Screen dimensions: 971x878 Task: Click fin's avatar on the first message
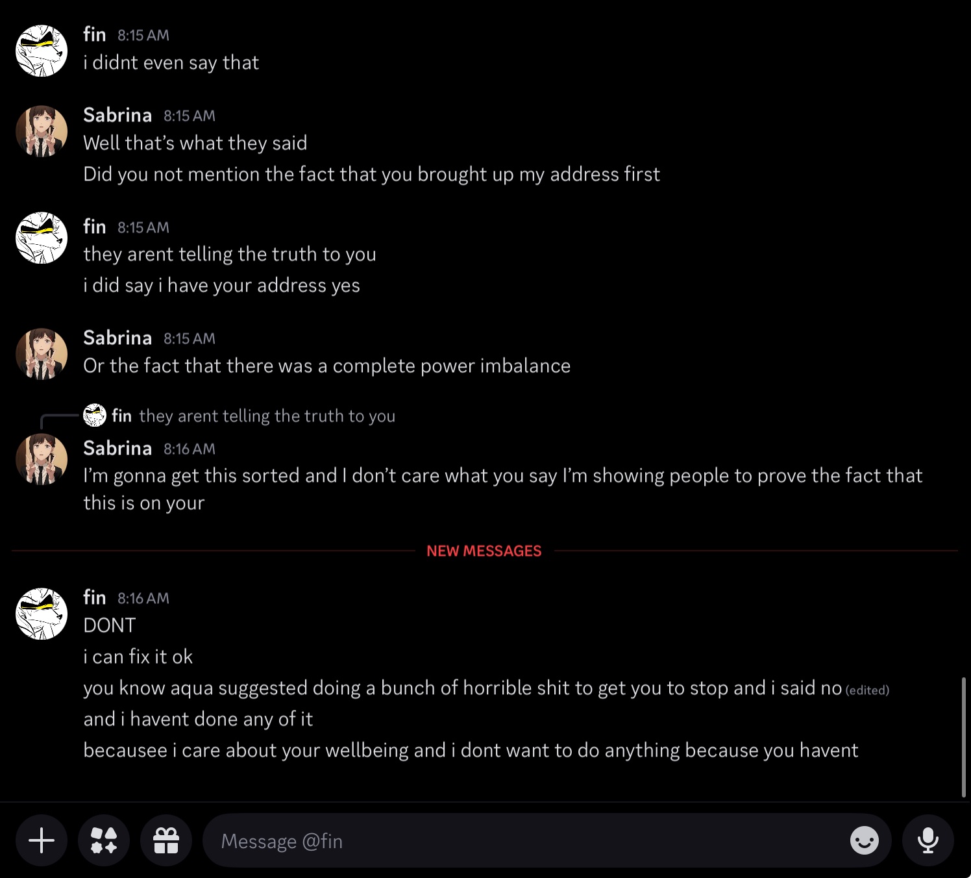[42, 51]
